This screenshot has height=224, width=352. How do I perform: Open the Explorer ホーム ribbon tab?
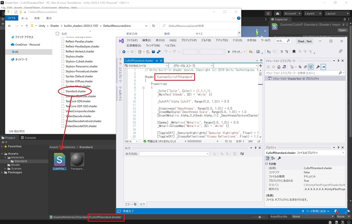[x=25, y=18]
